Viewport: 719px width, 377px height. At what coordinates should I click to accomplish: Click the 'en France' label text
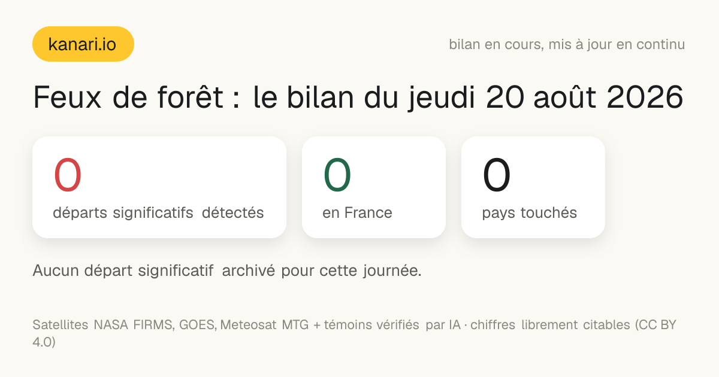click(358, 213)
